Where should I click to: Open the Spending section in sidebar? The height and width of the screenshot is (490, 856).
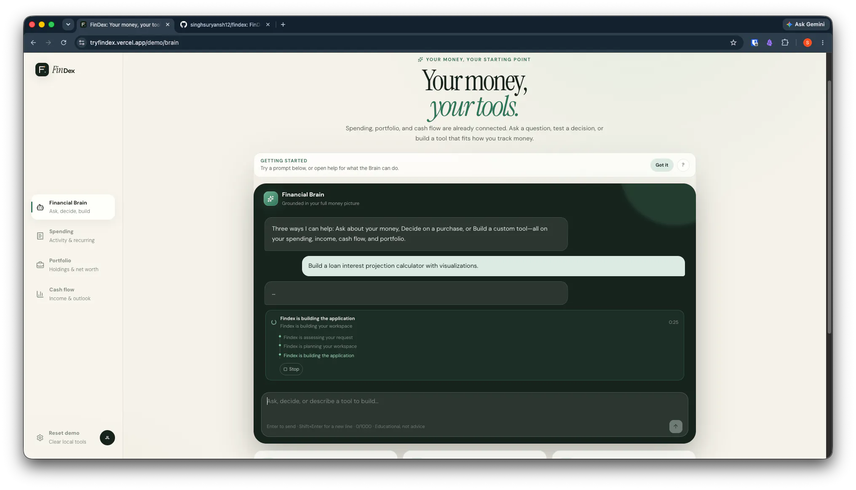pyautogui.click(x=73, y=236)
